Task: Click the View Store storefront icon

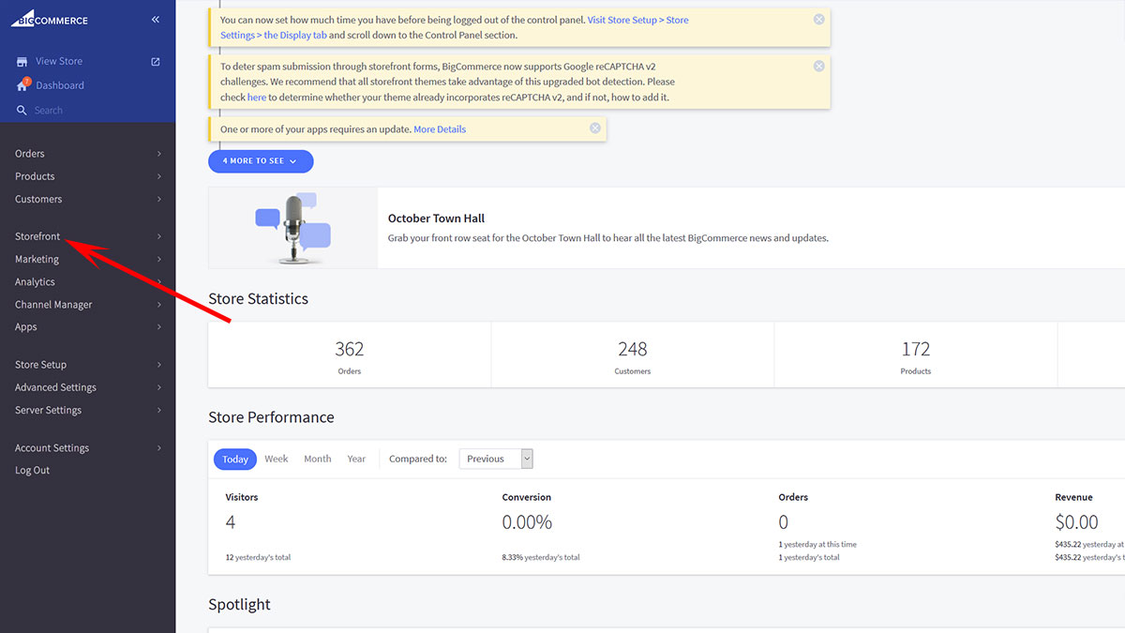Action: point(22,62)
